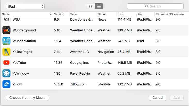Sort by the Version column header
Screen dimensions: 189x106
tap(59, 14)
